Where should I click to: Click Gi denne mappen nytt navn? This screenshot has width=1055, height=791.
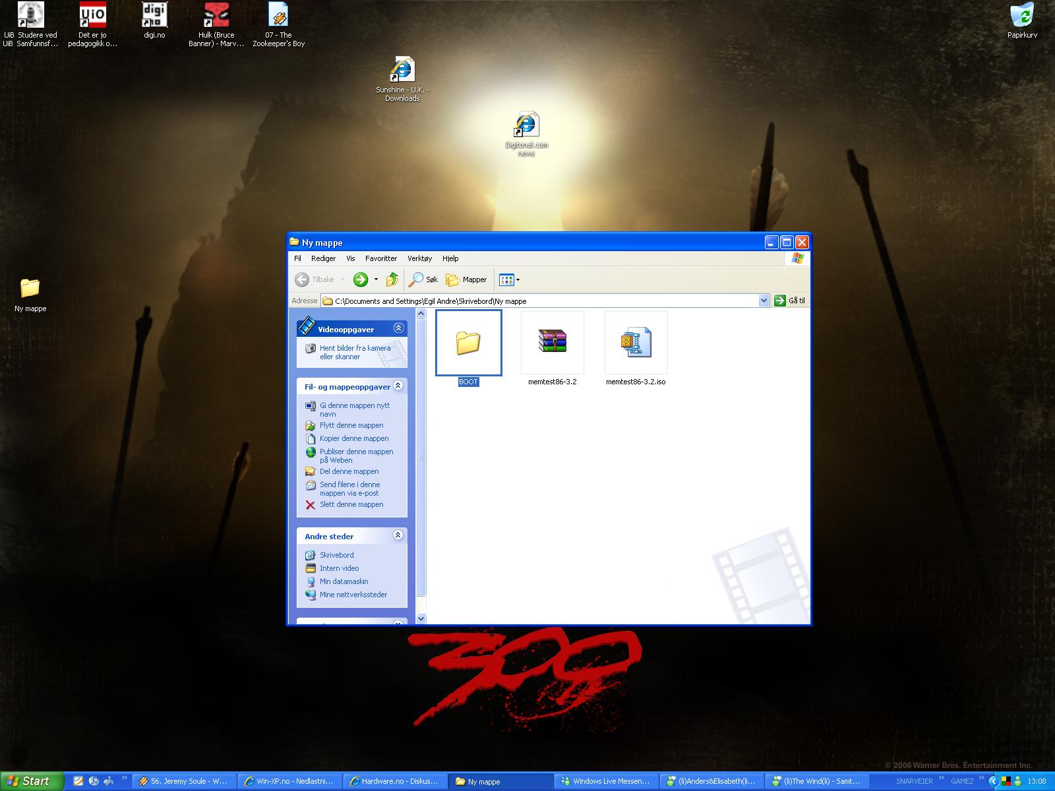tap(355, 409)
